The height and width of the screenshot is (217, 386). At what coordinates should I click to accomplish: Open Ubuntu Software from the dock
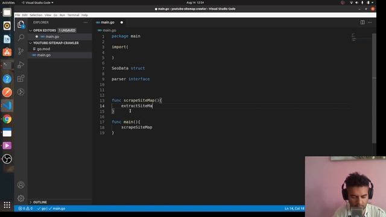[7, 52]
